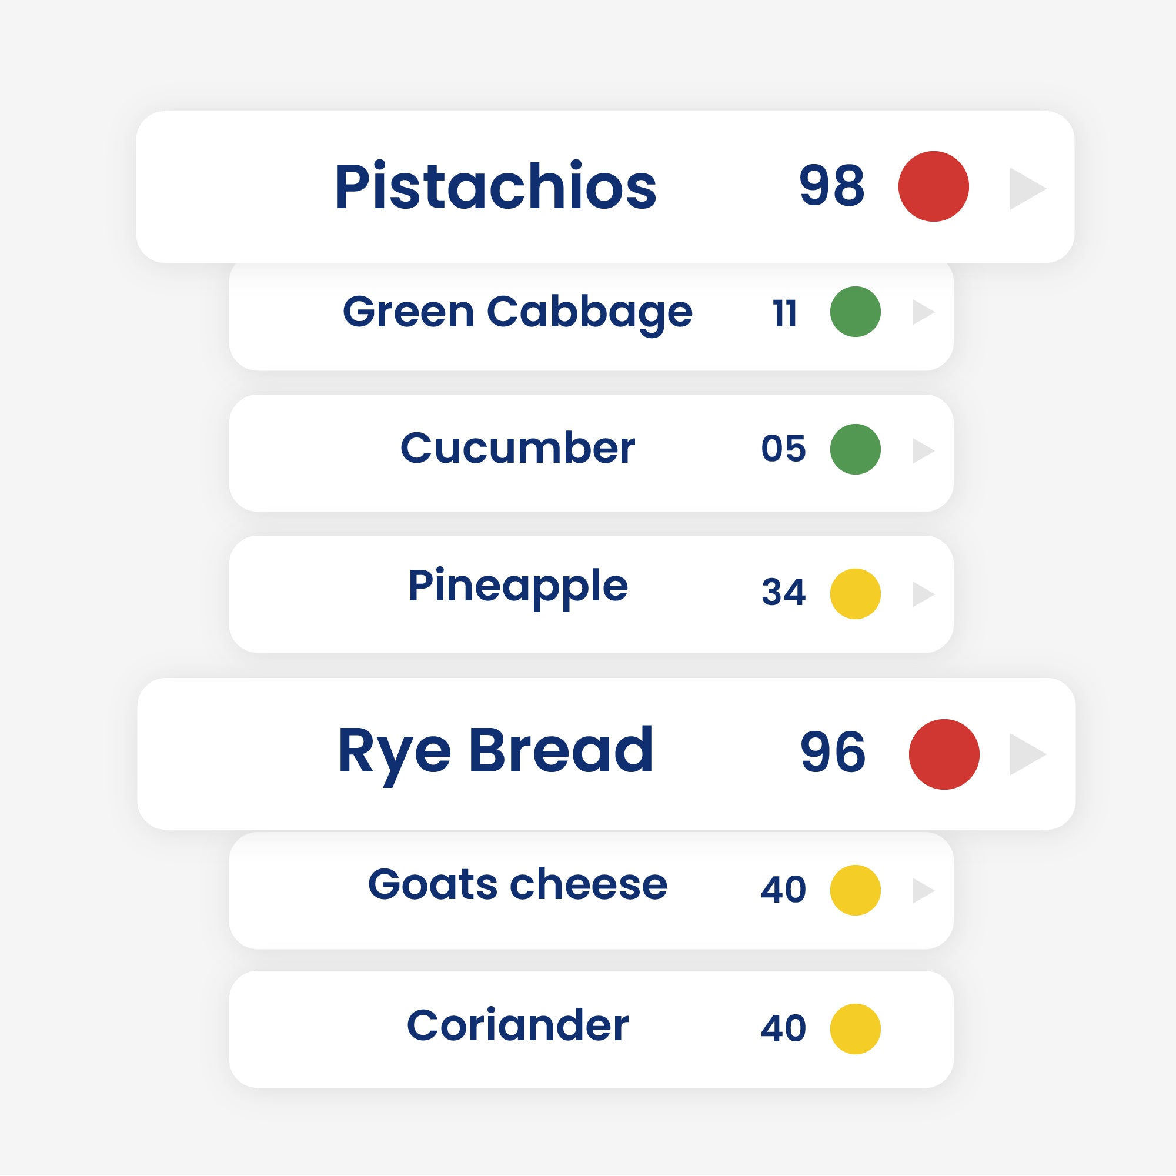Open Pineapple details using its arrow
Screen dimensions: 1176x1176
tap(922, 594)
